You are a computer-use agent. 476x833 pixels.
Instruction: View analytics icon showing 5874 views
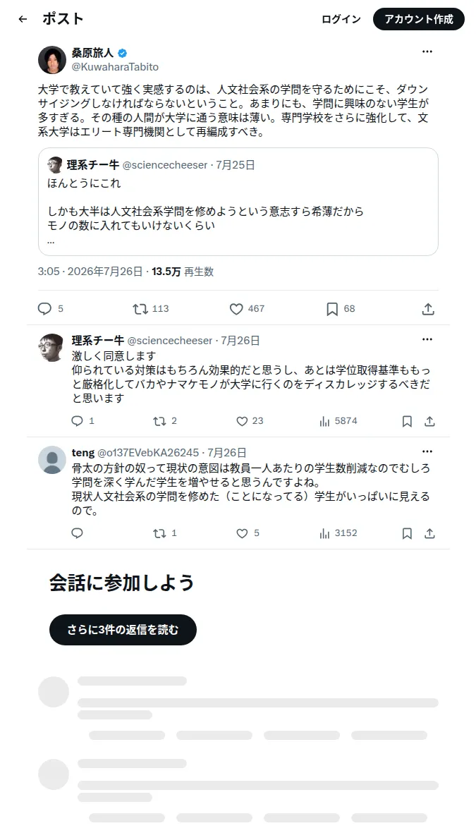pyautogui.click(x=324, y=421)
